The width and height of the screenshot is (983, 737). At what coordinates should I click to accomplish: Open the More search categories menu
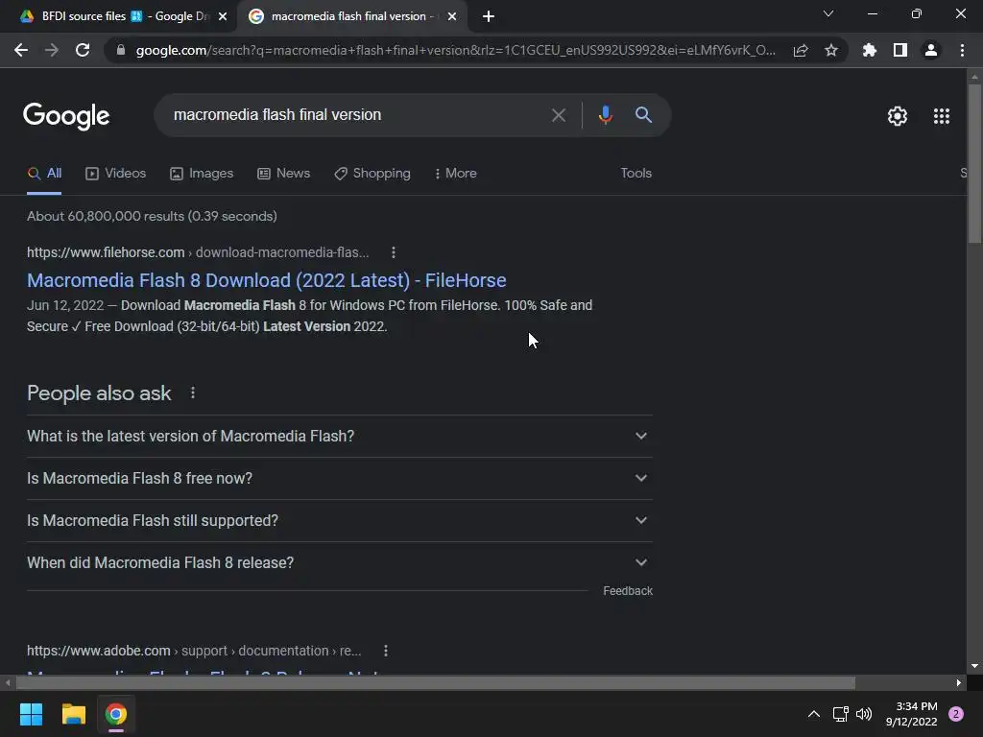455,174
